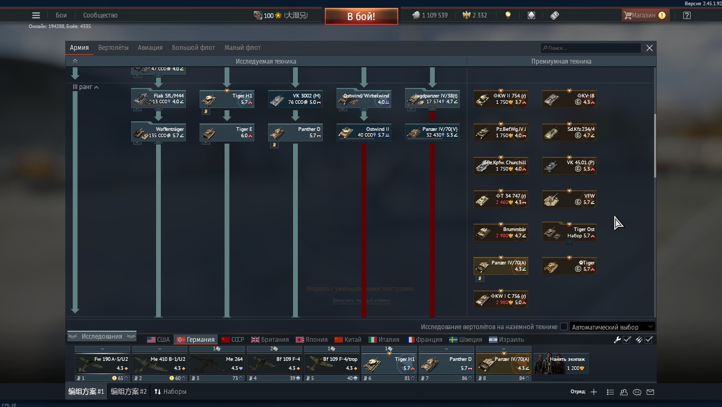
Task: Select Panzer IV/70(V) in the tree
Action: [432, 132]
